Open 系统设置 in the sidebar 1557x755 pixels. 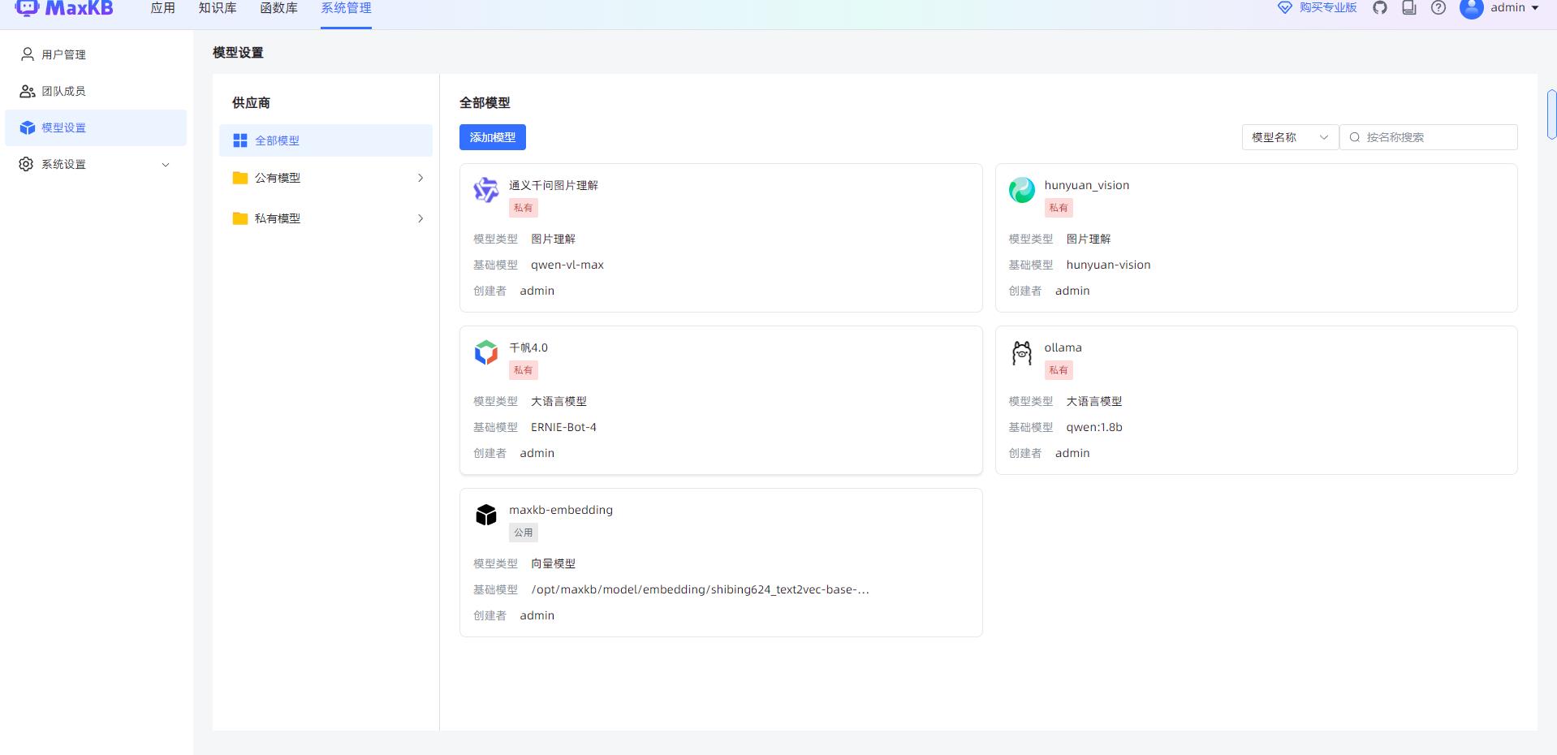point(96,164)
